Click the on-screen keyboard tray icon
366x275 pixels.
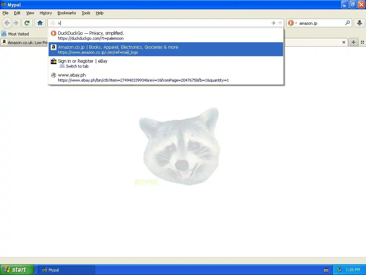tap(326, 270)
